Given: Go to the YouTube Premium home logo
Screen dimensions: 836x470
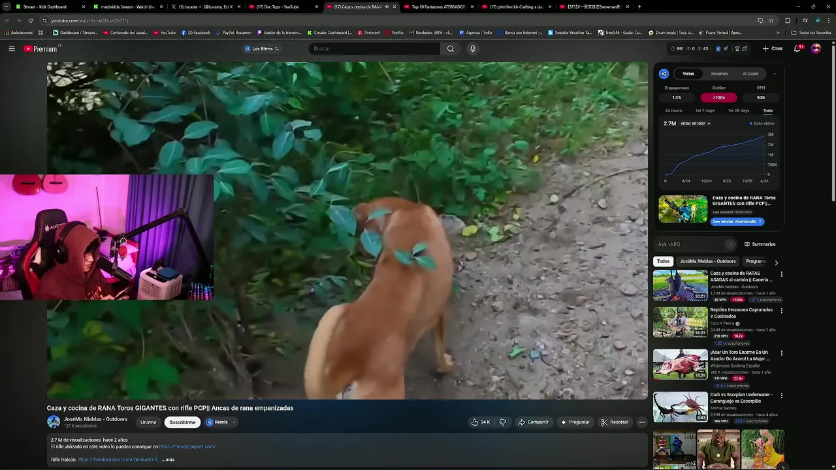Looking at the screenshot, I should click(41, 48).
